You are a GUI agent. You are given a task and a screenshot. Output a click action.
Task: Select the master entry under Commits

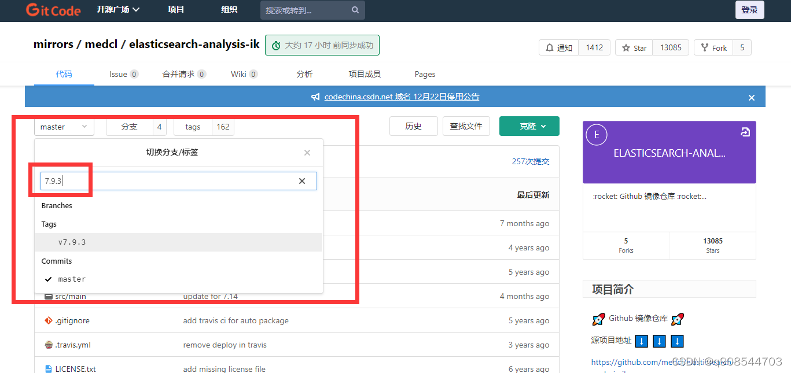click(x=179, y=279)
